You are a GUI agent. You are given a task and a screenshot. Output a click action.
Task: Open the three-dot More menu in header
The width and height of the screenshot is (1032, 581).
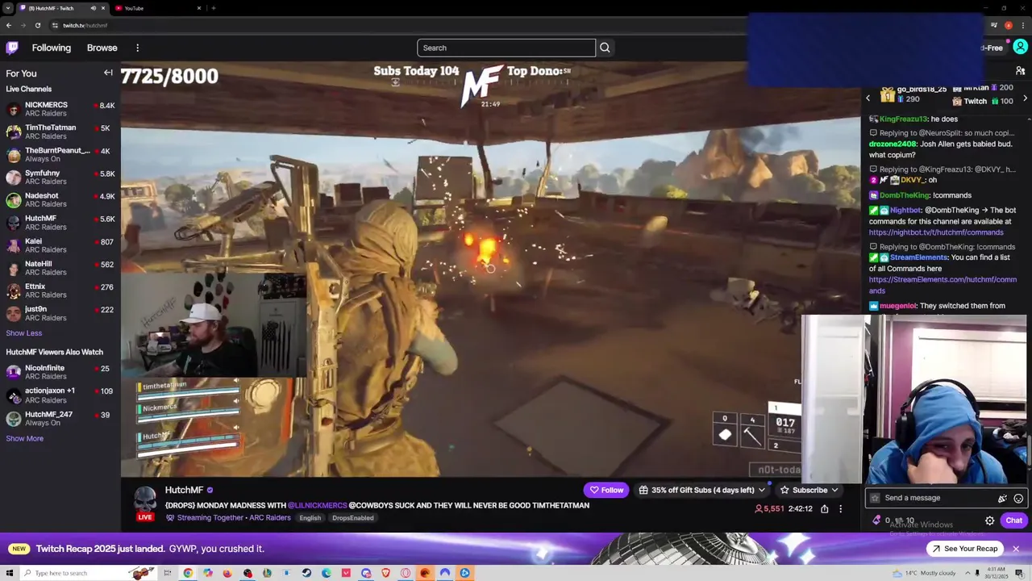pyautogui.click(x=138, y=48)
